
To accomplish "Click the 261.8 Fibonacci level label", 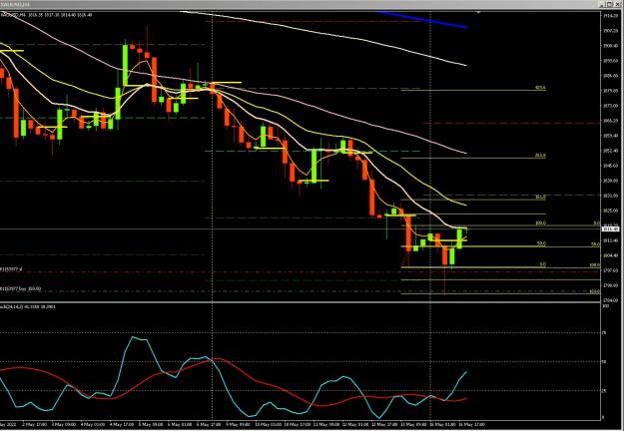I will coord(540,156).
